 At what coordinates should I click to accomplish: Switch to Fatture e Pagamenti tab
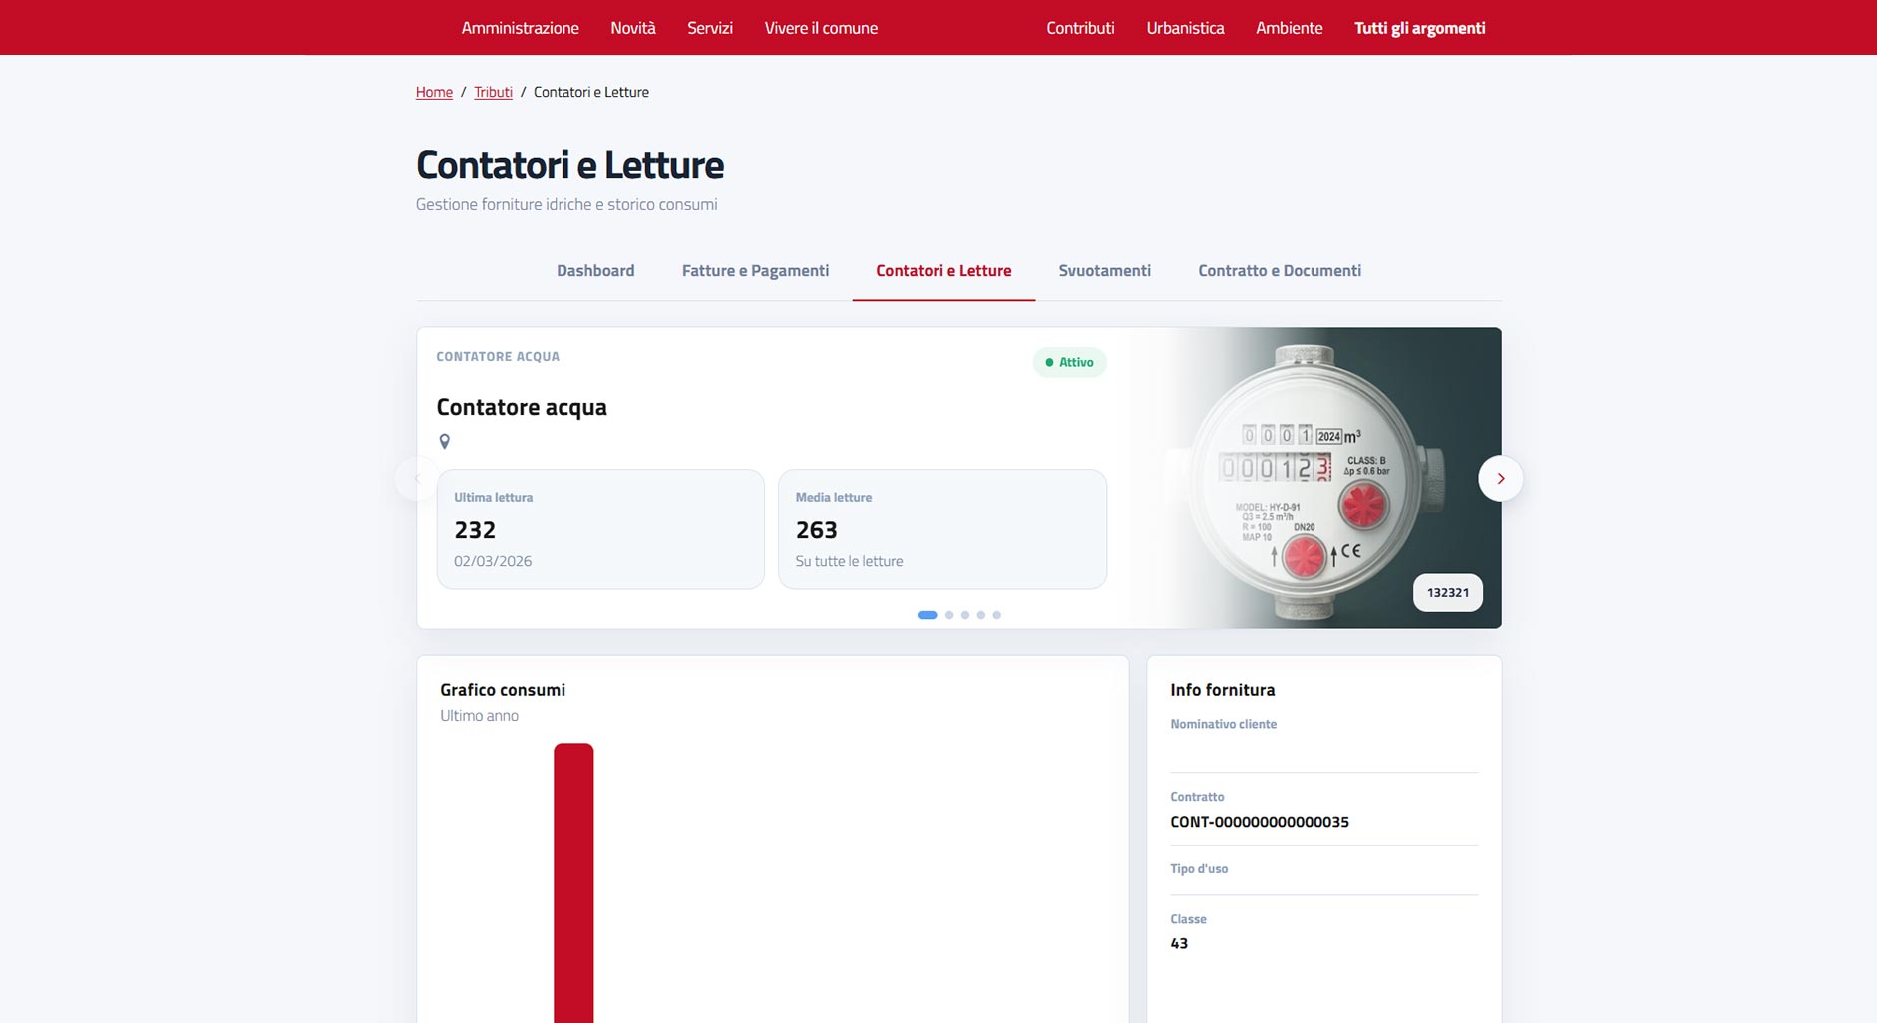point(755,271)
